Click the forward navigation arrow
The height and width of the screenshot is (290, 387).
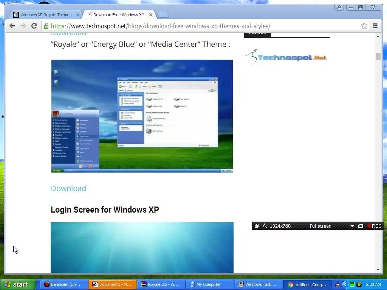click(x=23, y=26)
